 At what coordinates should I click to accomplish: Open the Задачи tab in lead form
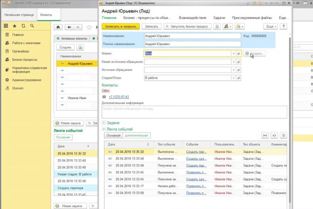pos(219,18)
